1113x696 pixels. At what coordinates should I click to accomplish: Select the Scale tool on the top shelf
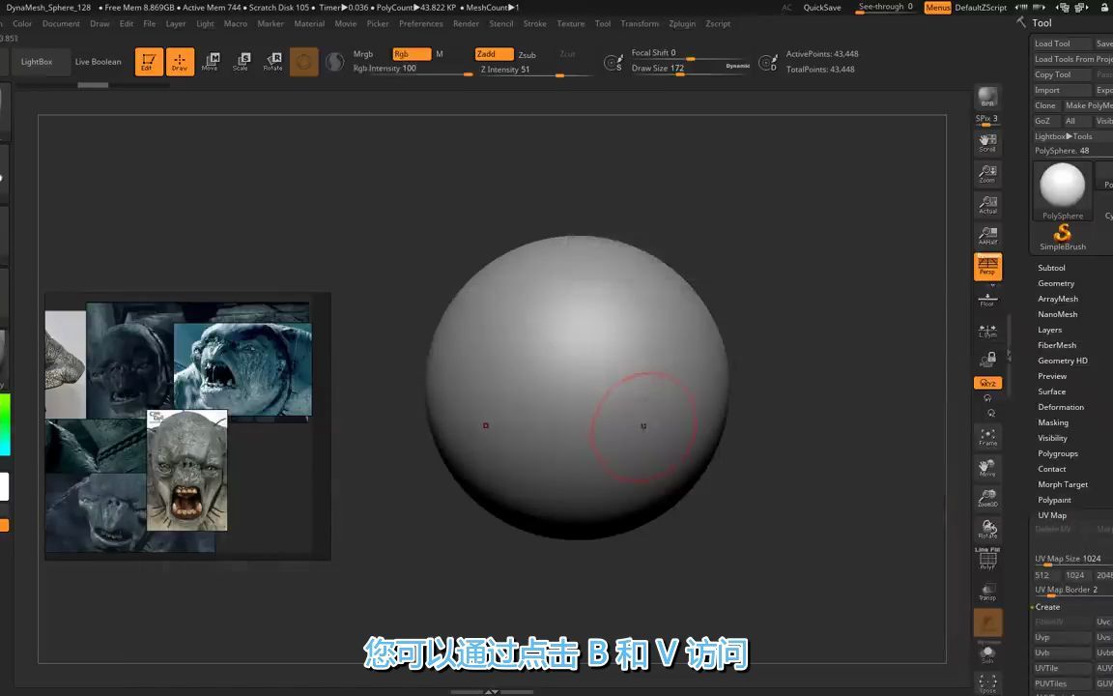coord(243,61)
